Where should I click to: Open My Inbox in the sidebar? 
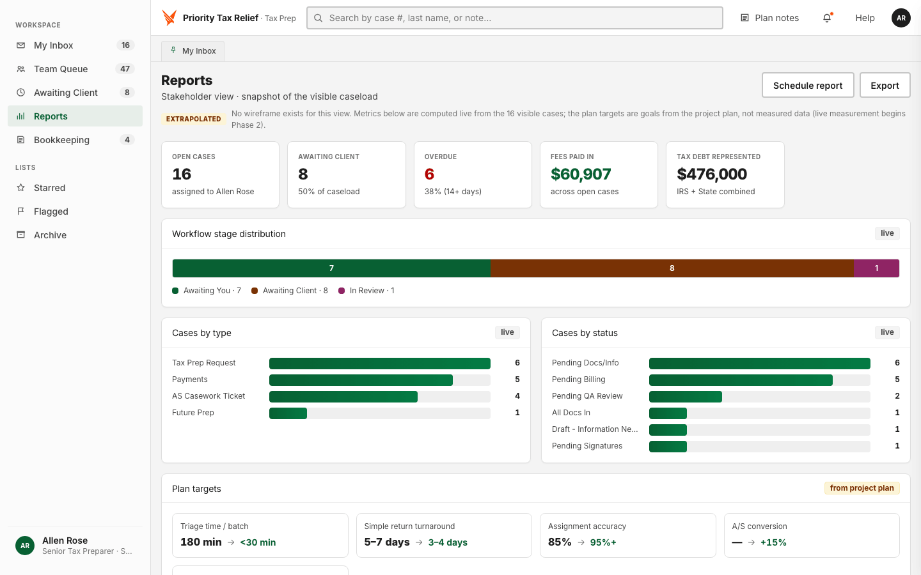75,45
